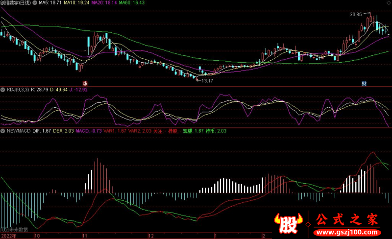This screenshot has height=239, width=392.
Task: Click the red 涨 event marker
Action: tap(85, 84)
